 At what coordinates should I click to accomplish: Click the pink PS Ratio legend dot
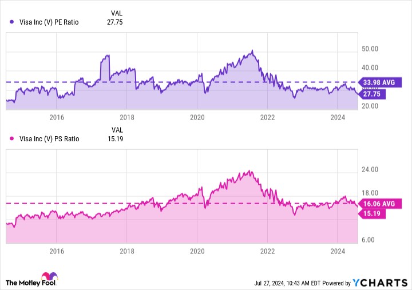click(x=12, y=138)
